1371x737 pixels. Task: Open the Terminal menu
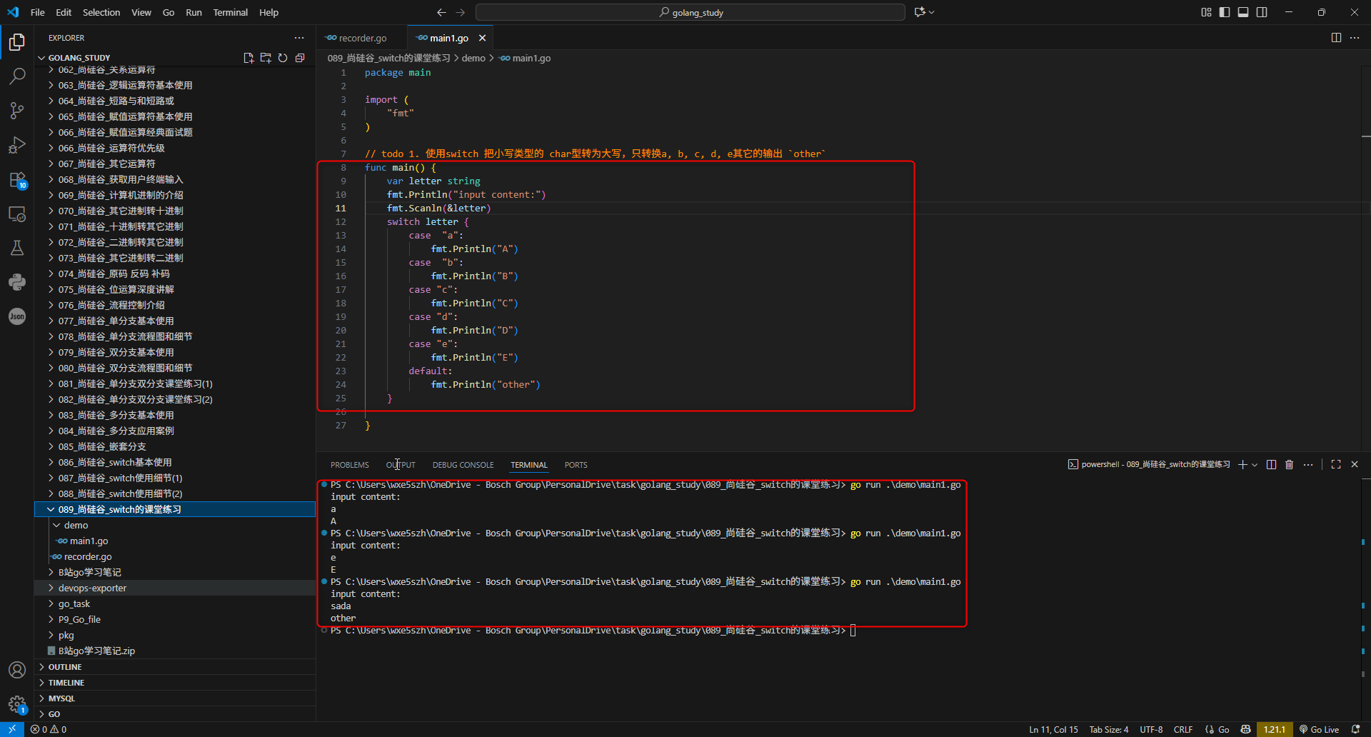tap(230, 12)
